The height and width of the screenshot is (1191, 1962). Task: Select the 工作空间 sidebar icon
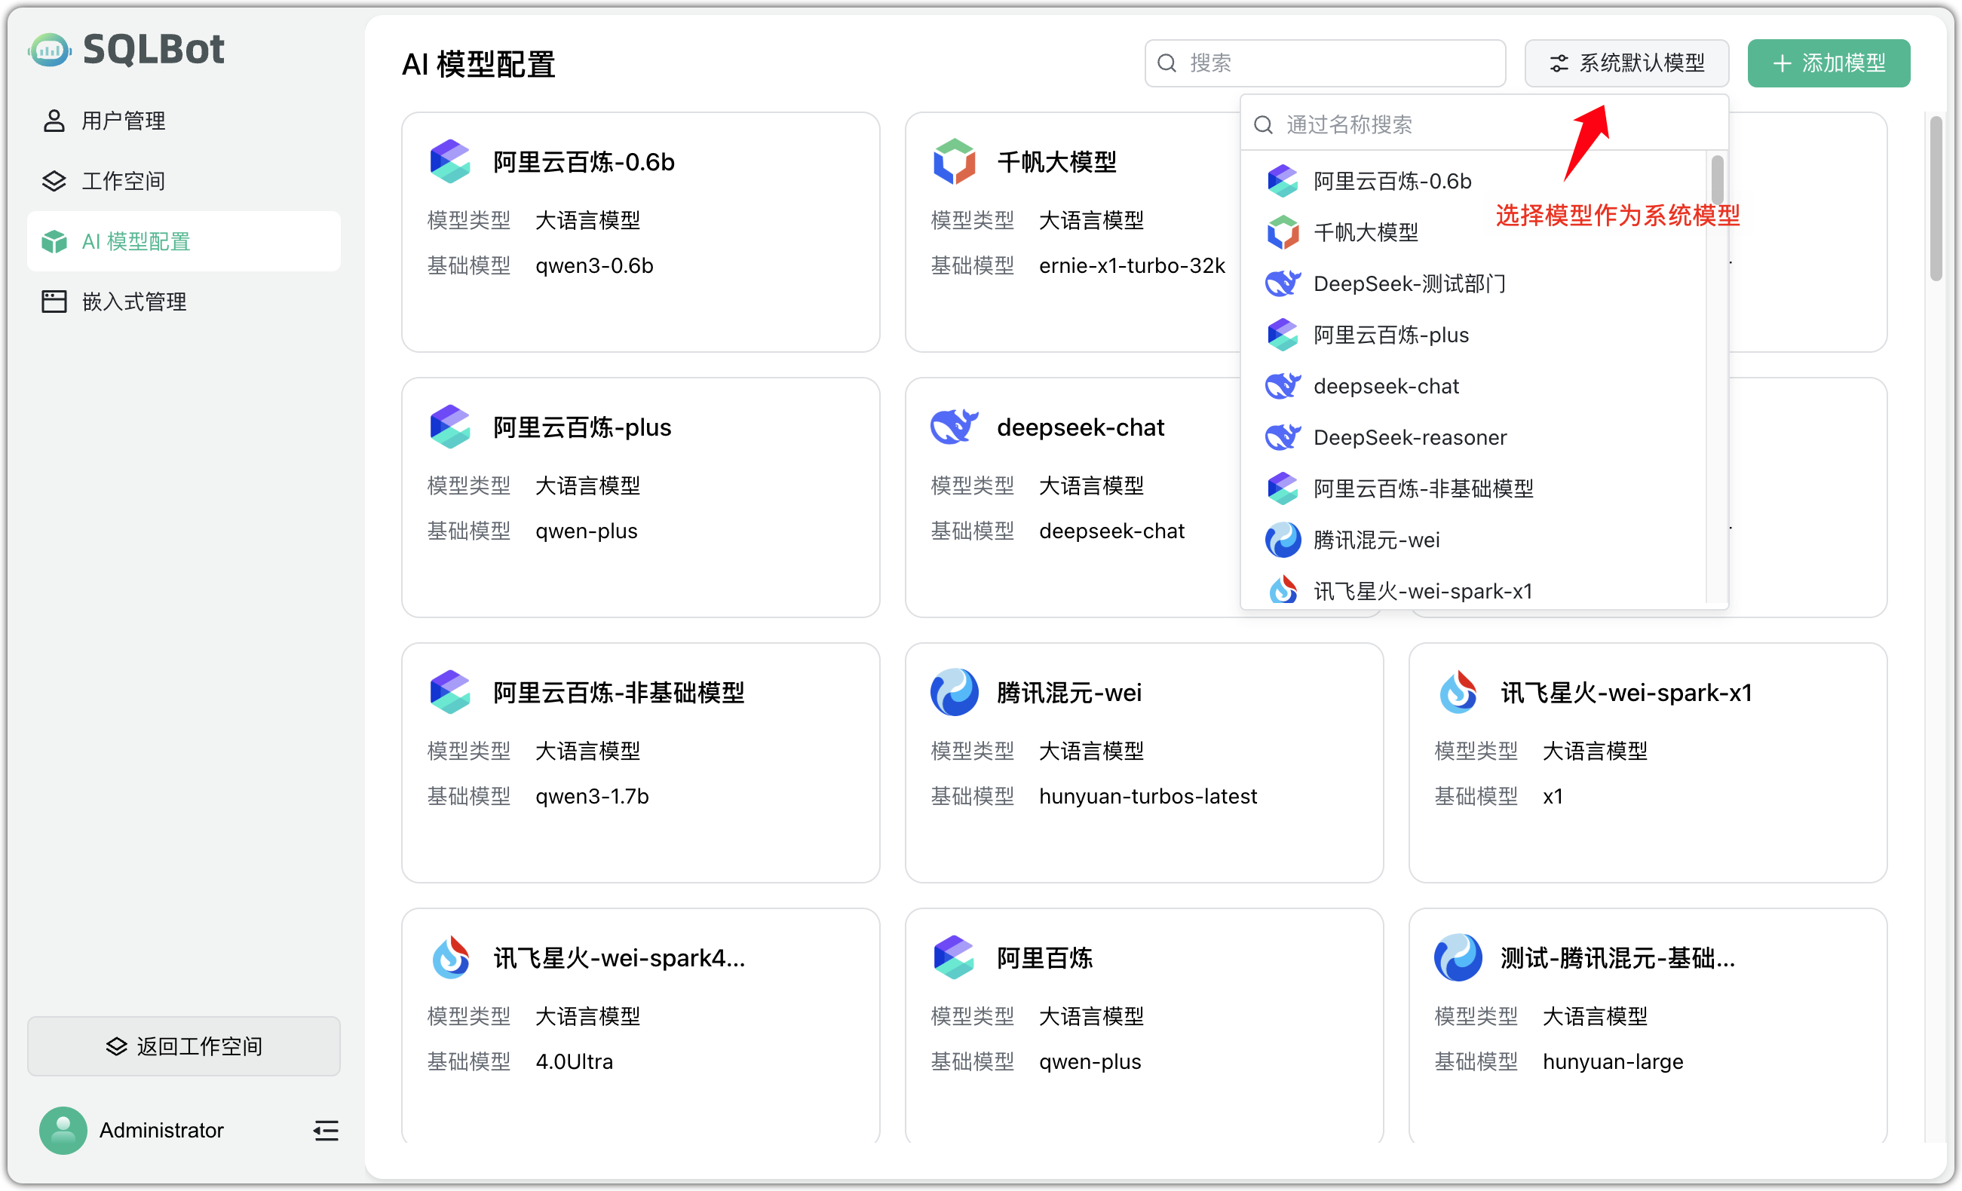coord(54,181)
